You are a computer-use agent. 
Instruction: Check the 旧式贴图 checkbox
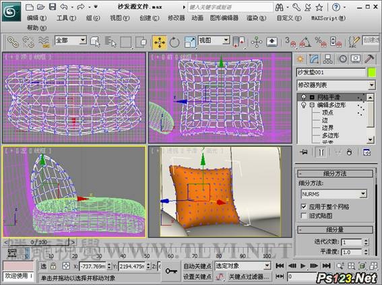tap(304, 216)
